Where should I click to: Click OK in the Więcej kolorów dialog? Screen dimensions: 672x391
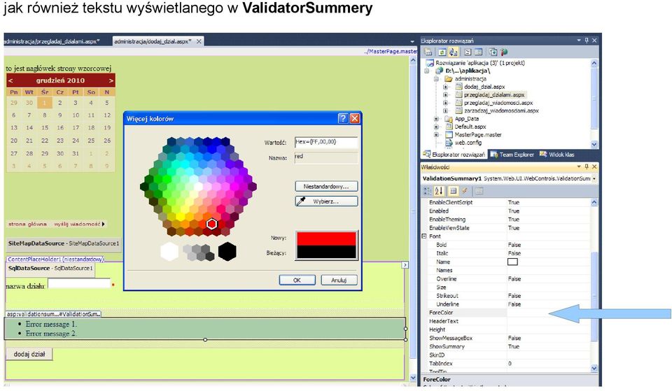click(297, 280)
